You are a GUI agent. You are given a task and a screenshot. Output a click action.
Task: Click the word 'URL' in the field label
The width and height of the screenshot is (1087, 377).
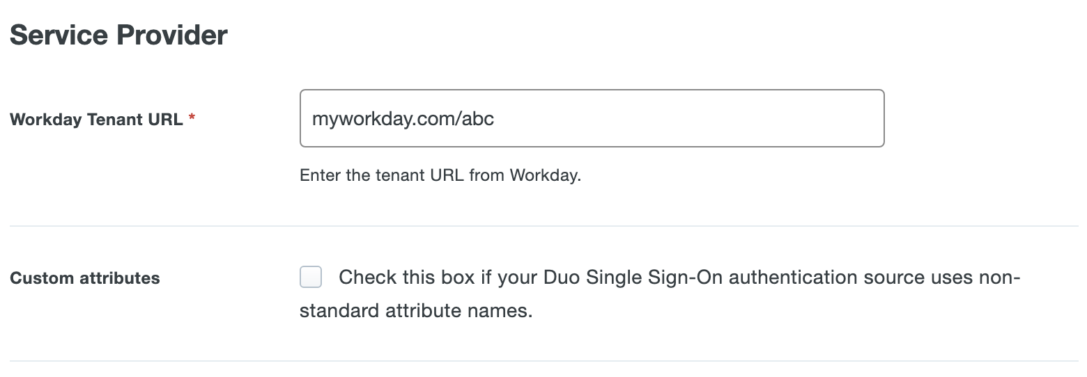click(166, 119)
